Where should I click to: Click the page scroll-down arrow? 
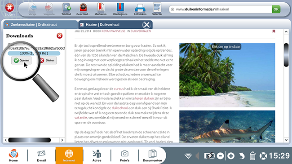pos(286,140)
